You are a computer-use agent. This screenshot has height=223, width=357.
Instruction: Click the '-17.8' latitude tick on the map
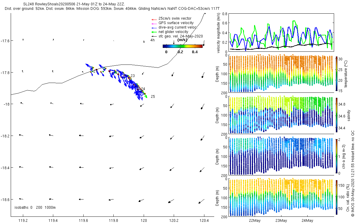coord(5,73)
